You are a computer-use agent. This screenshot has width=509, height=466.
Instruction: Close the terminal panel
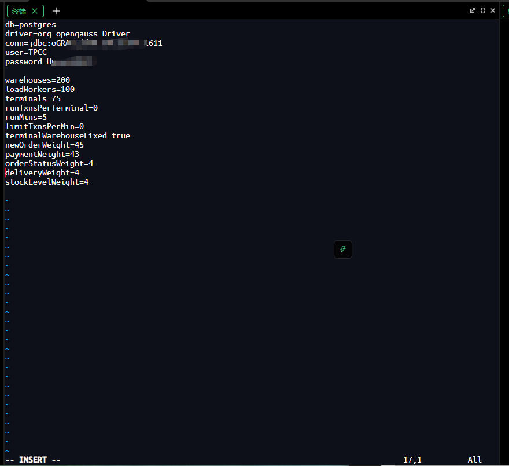pyautogui.click(x=493, y=10)
